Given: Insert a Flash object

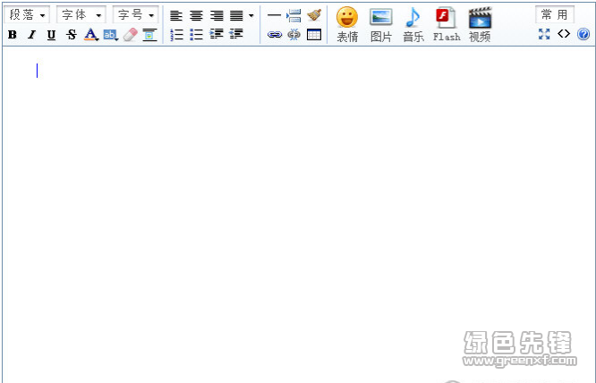Looking at the screenshot, I should pos(446,24).
